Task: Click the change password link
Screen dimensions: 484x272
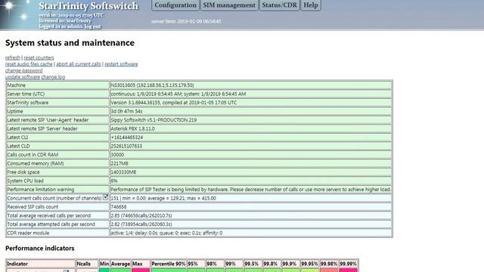Action: point(23,70)
